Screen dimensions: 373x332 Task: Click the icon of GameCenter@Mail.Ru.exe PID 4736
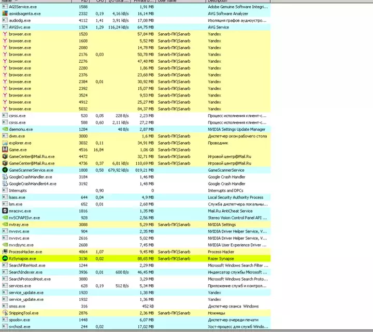[5, 163]
